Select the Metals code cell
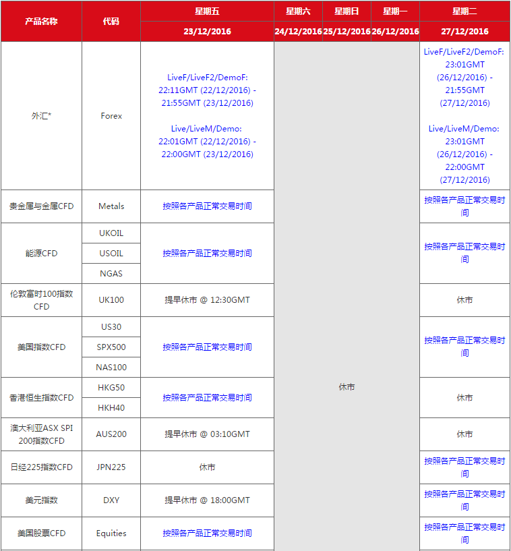This screenshot has width=511, height=551. click(x=111, y=206)
